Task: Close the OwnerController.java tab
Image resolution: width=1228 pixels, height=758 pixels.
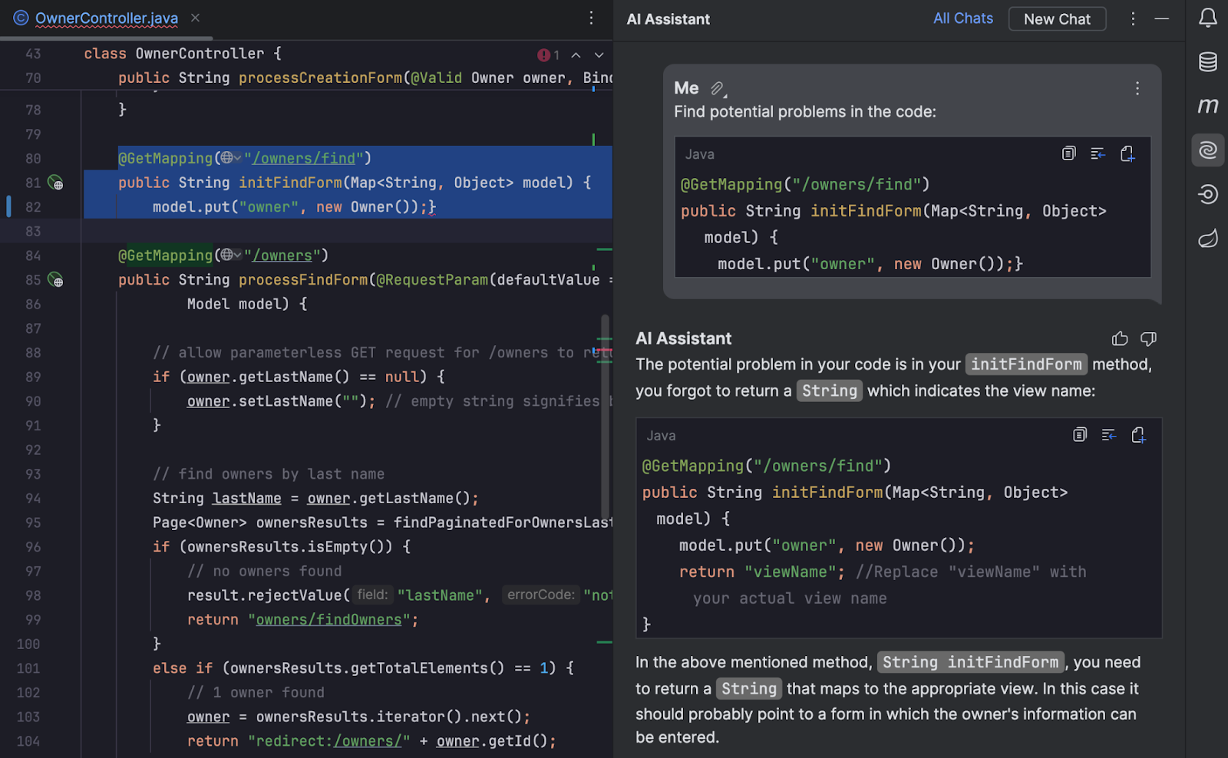Action: 195,18
